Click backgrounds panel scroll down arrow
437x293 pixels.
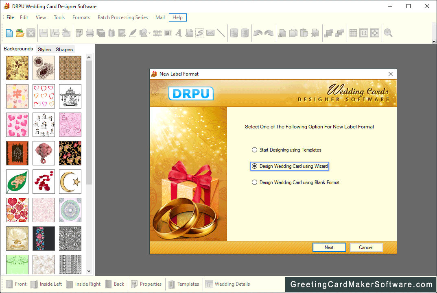coord(89,271)
